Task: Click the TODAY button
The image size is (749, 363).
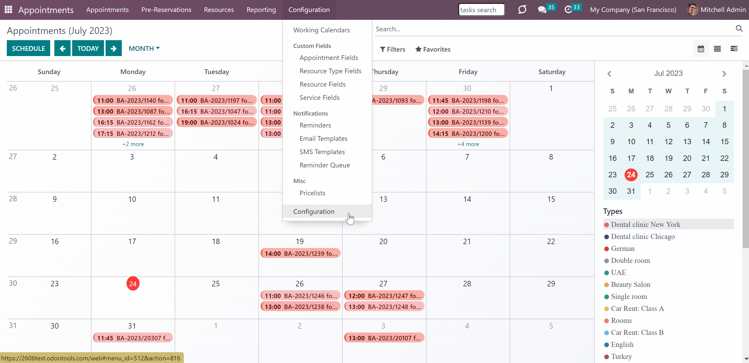Action: pos(88,48)
